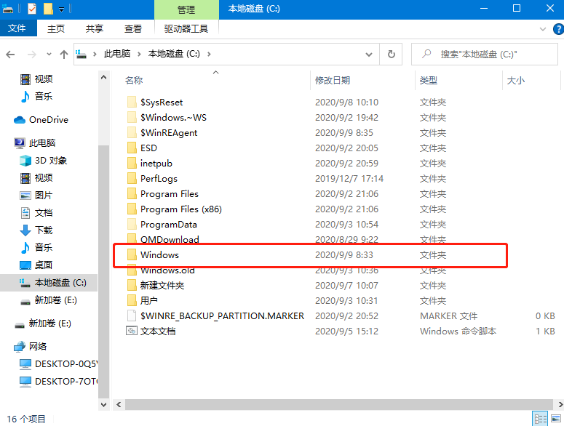Image resolution: width=564 pixels, height=426 pixels.
Task: Click the navigation pane scroll down arrow
Action: (x=103, y=405)
